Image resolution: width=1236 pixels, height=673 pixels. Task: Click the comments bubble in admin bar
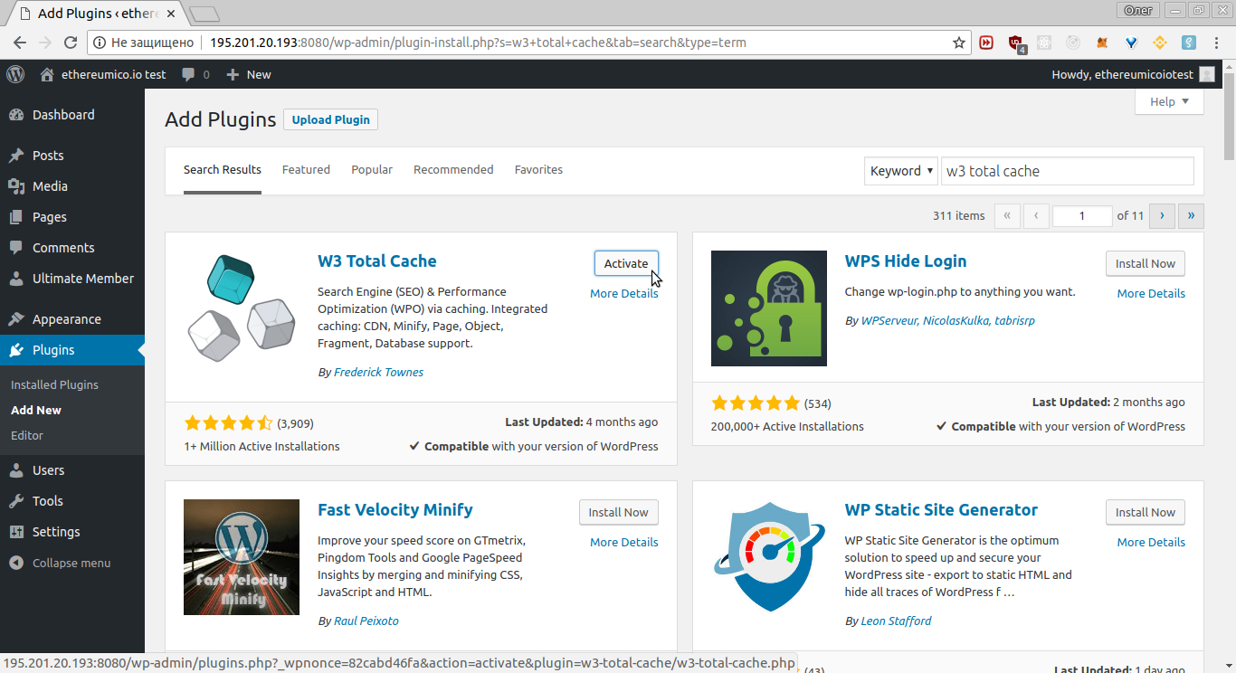pos(195,74)
